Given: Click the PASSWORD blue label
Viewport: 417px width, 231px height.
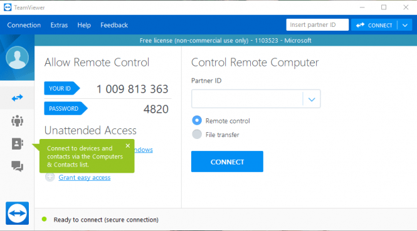Looking at the screenshot, I should 66,108.
